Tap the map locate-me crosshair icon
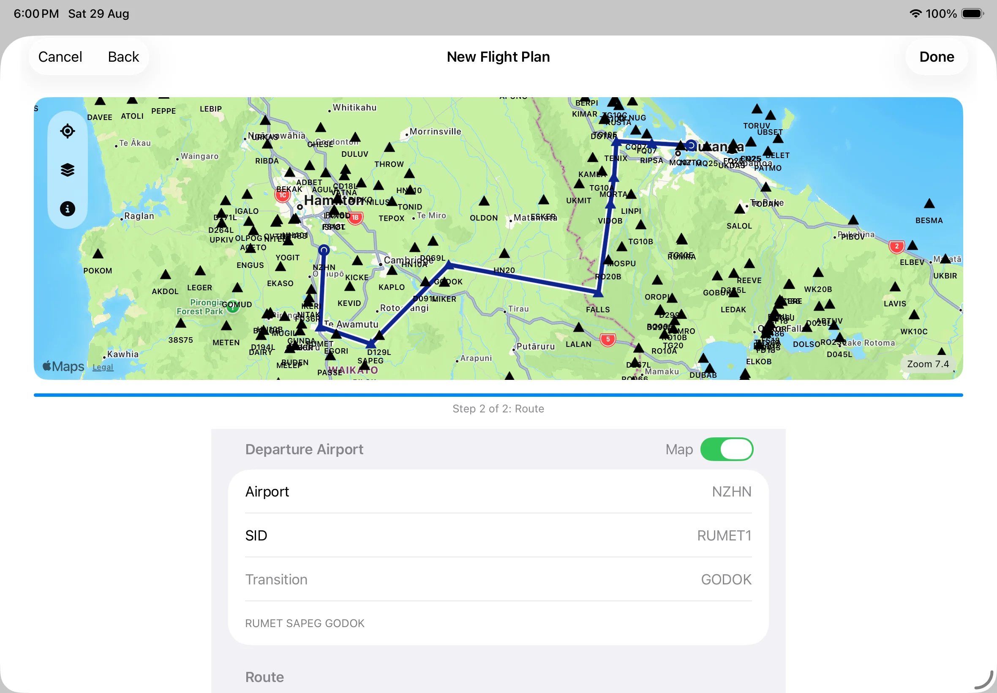This screenshot has width=997, height=693. pos(67,131)
